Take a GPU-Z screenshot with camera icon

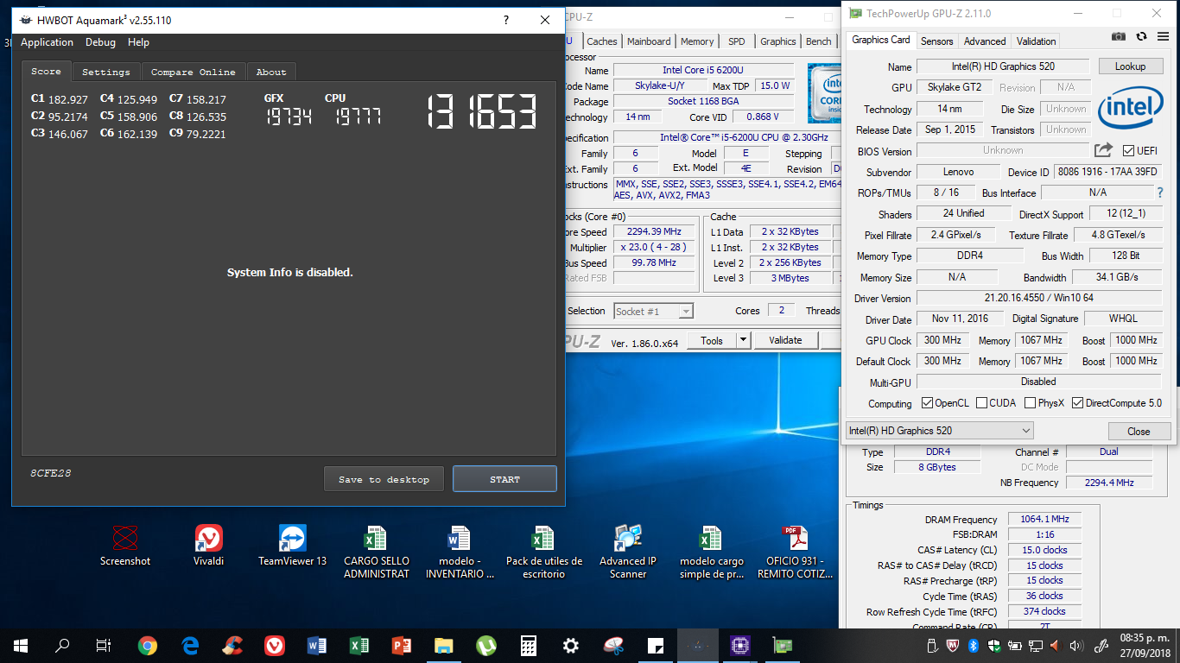[1119, 36]
